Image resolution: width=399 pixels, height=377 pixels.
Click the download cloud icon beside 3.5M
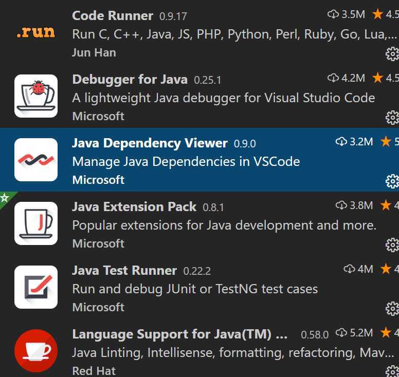tap(333, 14)
